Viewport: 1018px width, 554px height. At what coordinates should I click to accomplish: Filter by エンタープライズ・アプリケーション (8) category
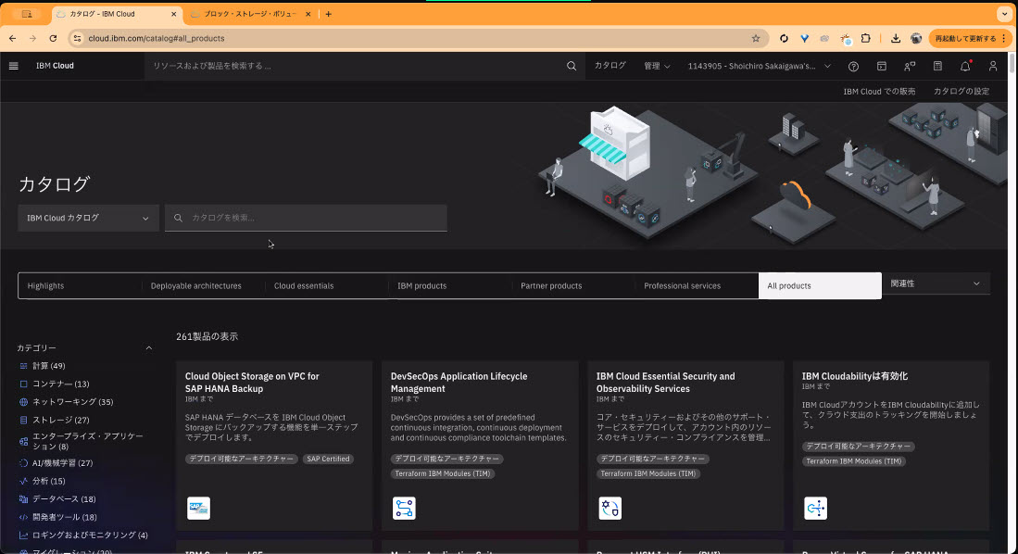[x=88, y=442]
